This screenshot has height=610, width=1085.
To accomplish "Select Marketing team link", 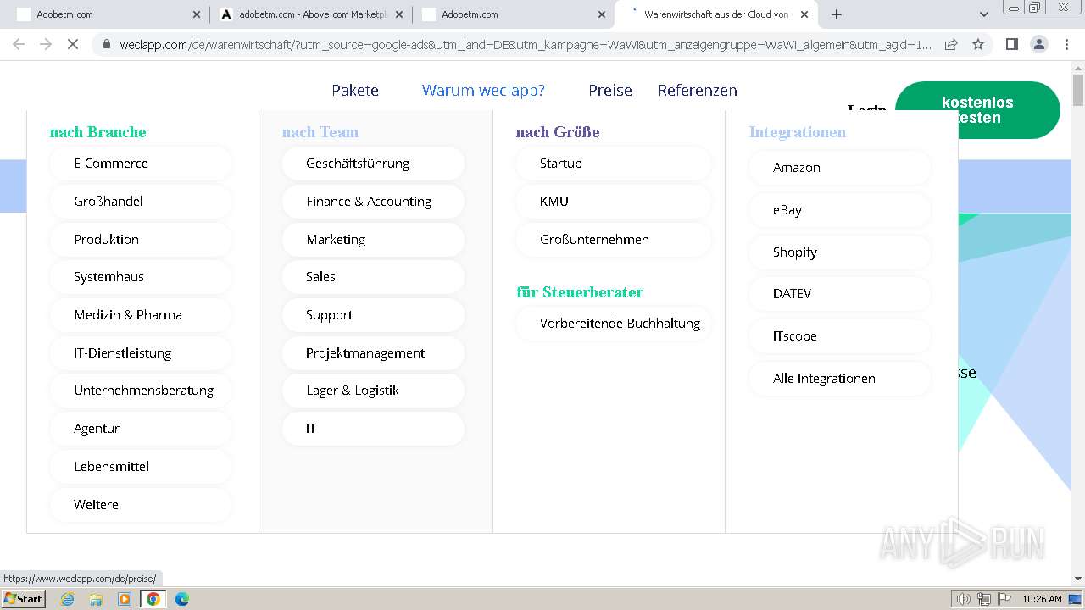I will click(374, 240).
